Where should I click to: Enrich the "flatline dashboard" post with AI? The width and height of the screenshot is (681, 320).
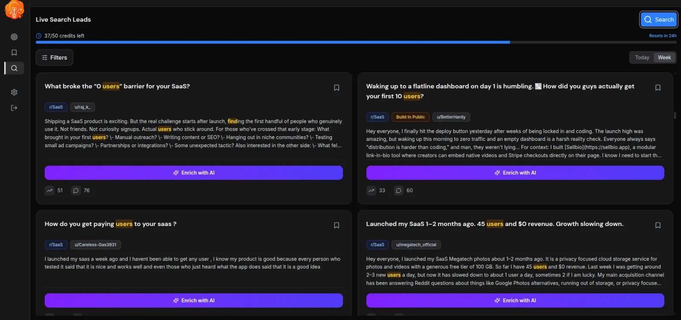coord(515,173)
